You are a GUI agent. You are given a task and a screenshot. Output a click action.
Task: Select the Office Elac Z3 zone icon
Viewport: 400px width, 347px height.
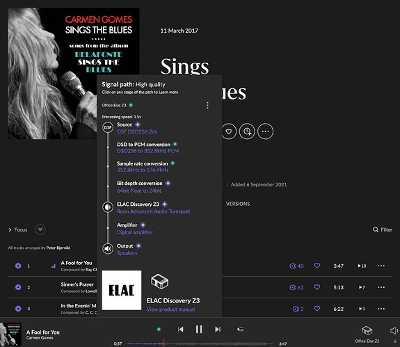pos(367,331)
